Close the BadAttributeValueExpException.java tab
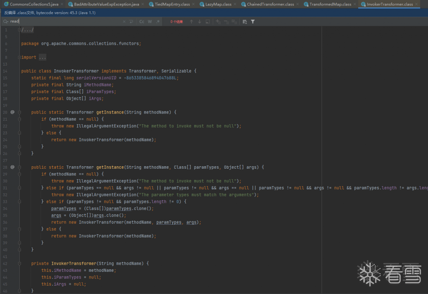428x294 pixels. coord(143,4)
